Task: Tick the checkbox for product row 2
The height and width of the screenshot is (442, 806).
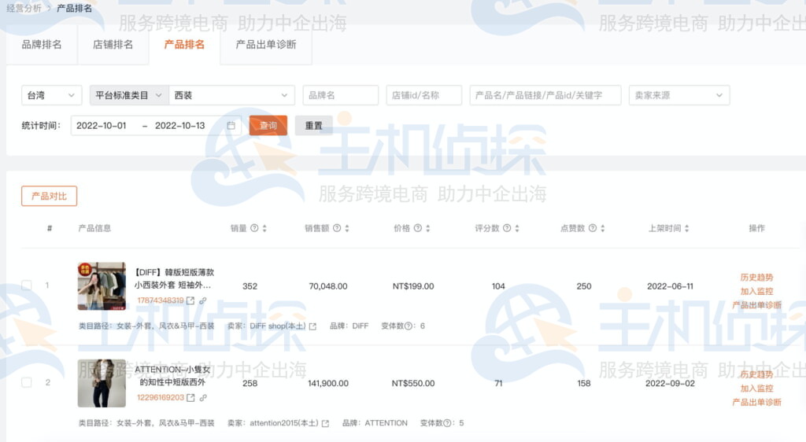Action: (27, 382)
